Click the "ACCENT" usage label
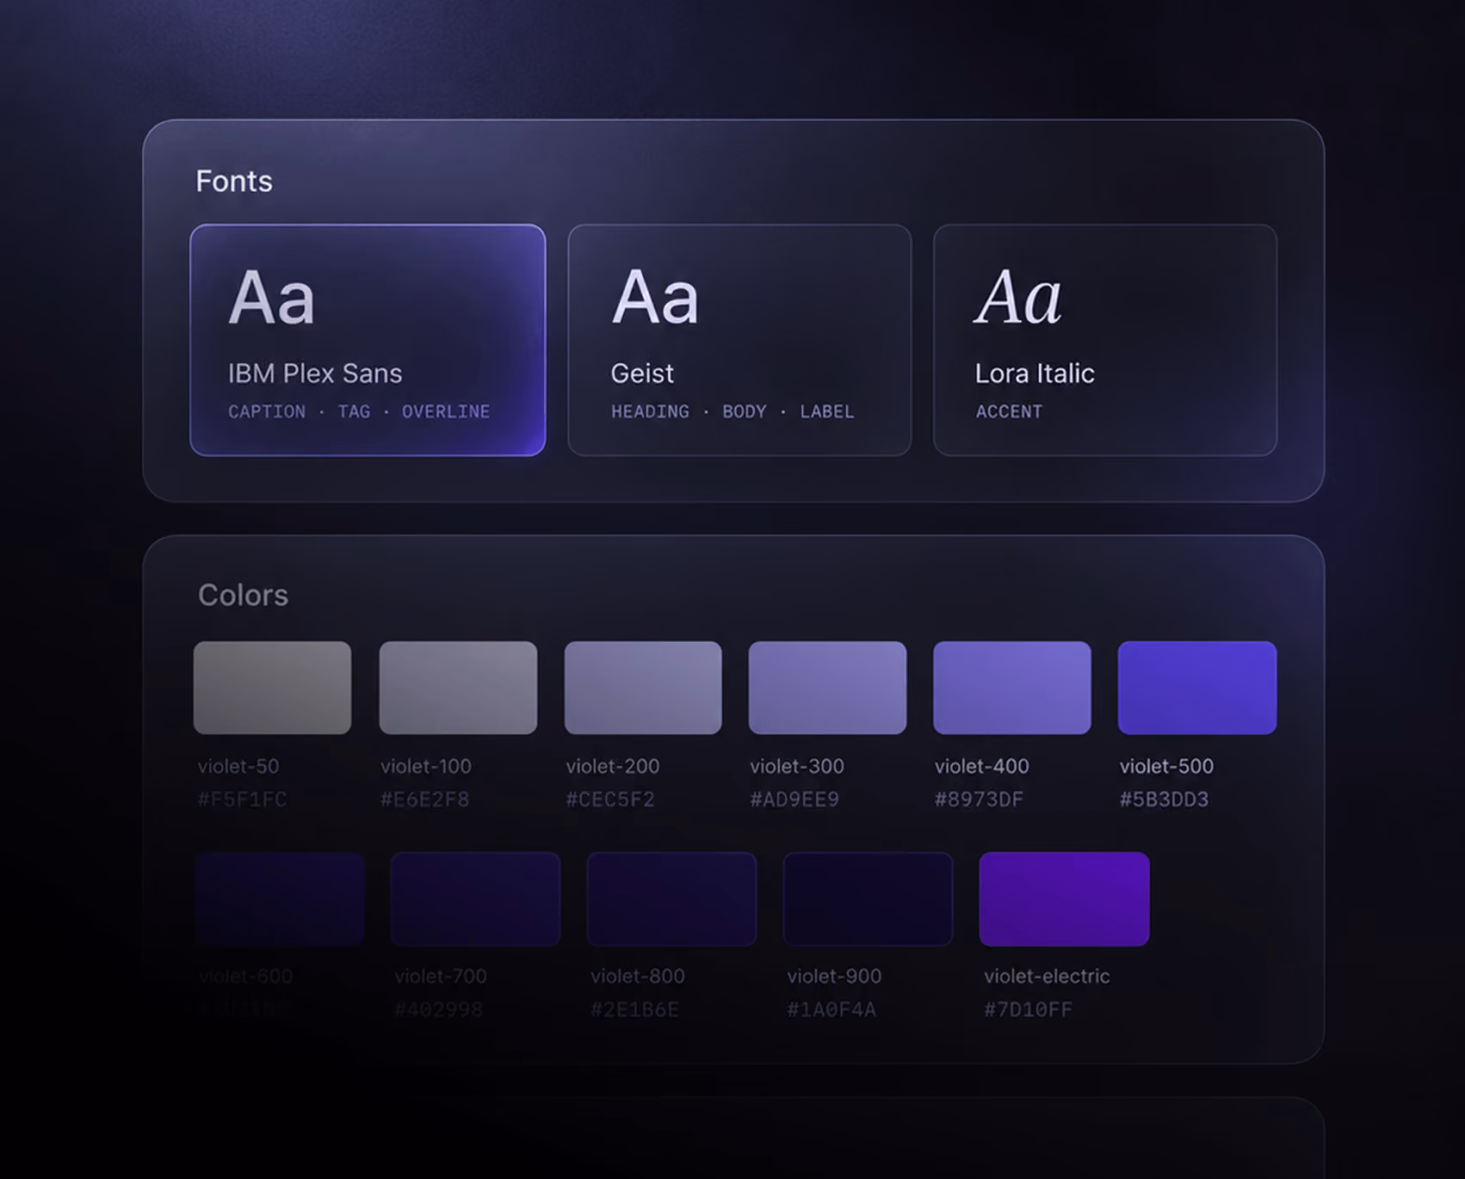Image resolution: width=1465 pixels, height=1179 pixels. [1009, 411]
